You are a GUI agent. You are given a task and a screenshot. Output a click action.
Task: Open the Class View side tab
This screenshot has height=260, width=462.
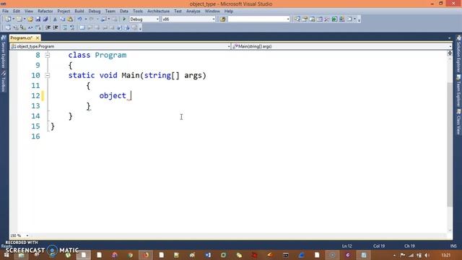tap(458, 122)
